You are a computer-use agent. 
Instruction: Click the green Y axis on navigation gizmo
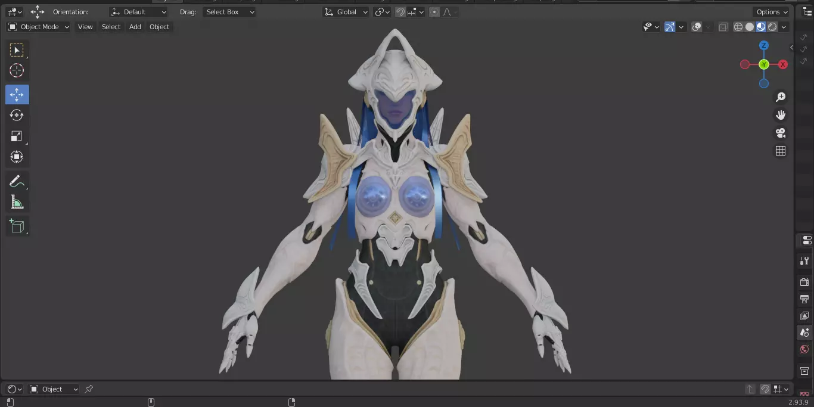pyautogui.click(x=764, y=64)
